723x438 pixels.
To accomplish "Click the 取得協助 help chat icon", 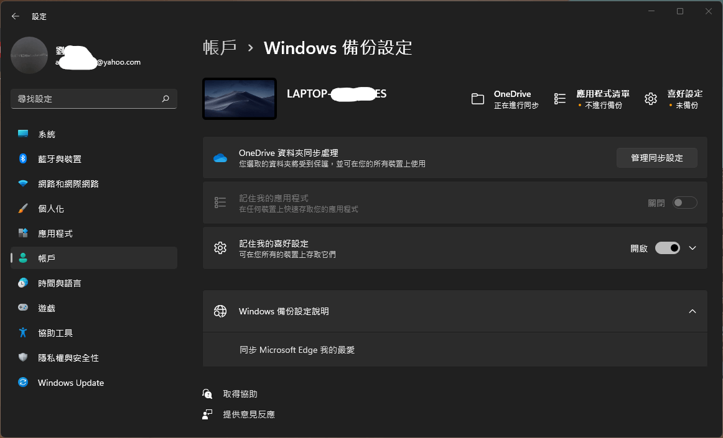I will 207,394.
